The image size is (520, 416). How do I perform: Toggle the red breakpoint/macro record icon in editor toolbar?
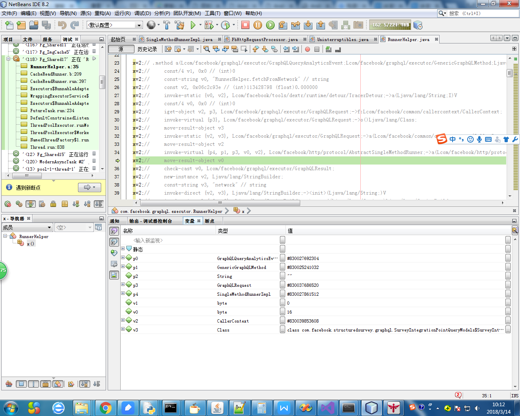point(308,49)
